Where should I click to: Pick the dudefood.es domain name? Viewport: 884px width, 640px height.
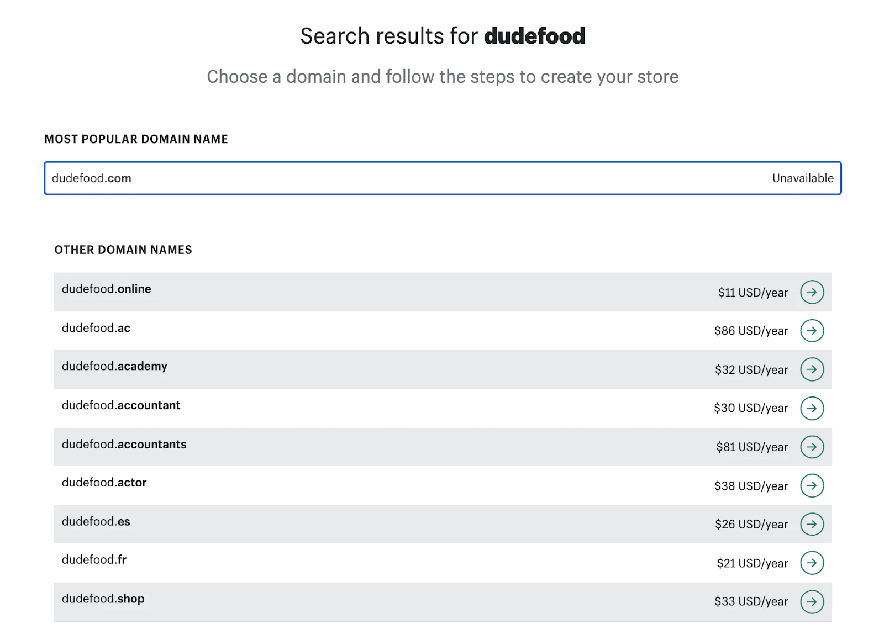96,521
